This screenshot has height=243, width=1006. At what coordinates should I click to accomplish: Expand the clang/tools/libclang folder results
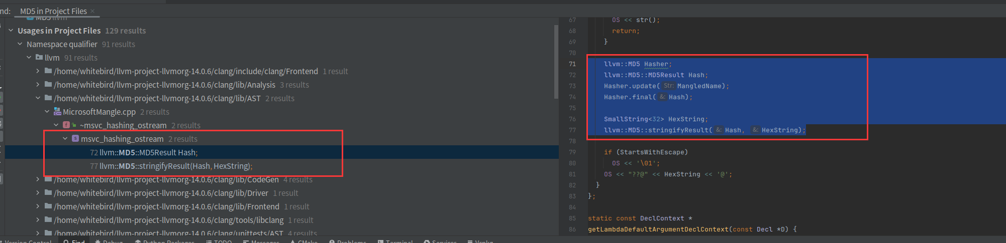click(38, 220)
